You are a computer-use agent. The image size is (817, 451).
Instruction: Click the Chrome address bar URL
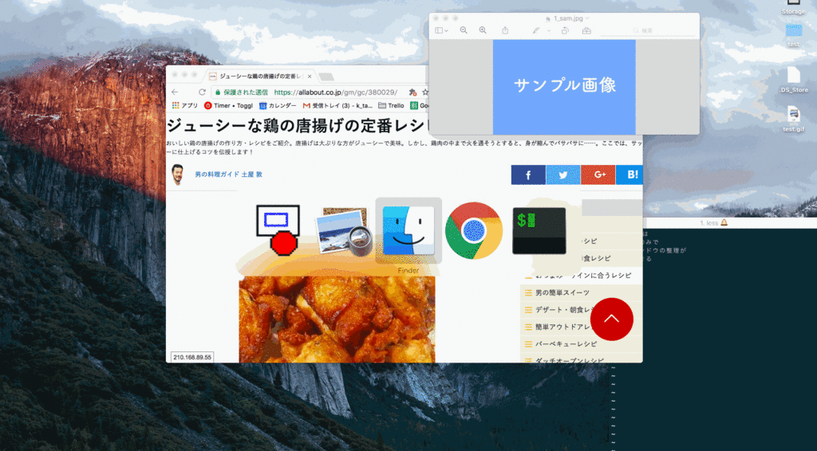336,92
